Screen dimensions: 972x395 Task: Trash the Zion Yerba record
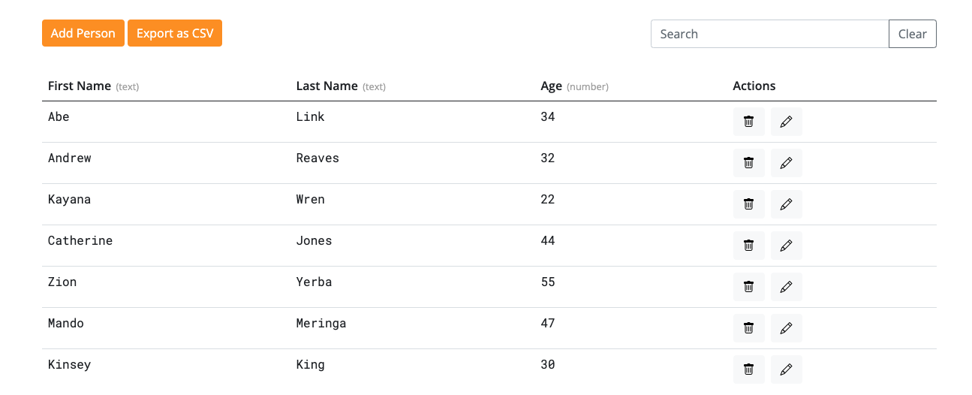click(748, 287)
